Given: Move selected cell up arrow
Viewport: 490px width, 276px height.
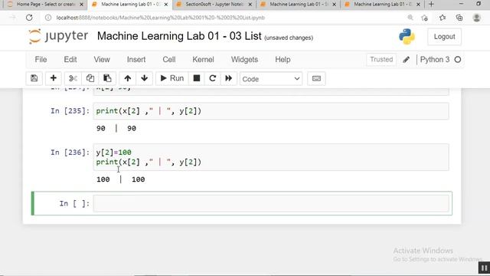Looking at the screenshot, I should tap(128, 78).
